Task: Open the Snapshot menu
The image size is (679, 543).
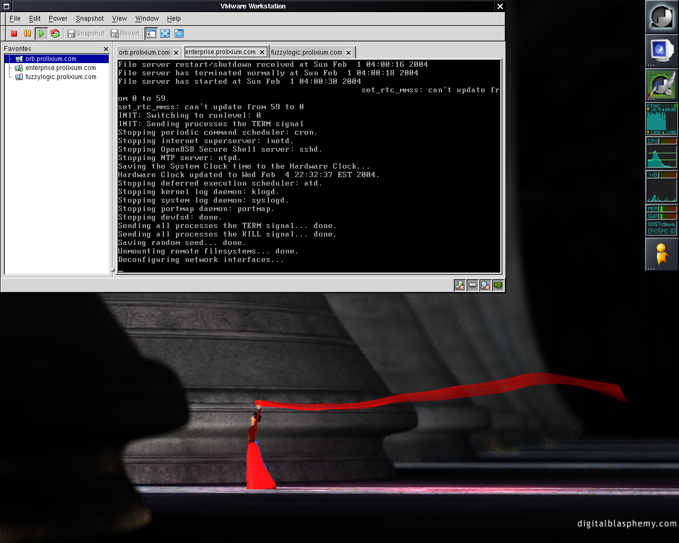Action: 90,19
